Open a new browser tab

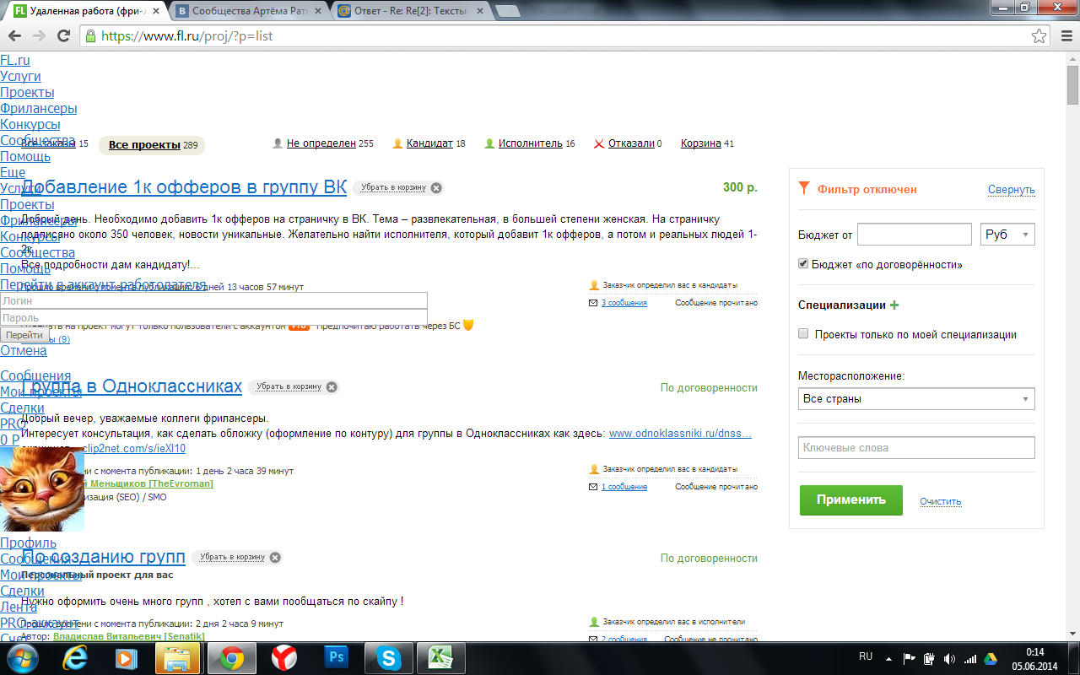coord(508,11)
